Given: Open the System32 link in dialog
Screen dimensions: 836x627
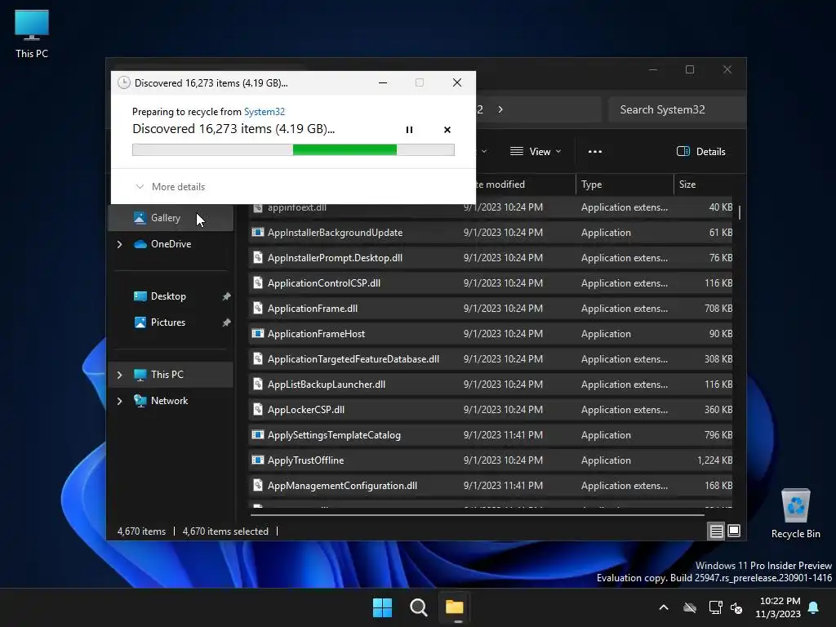Looking at the screenshot, I should pos(265,111).
